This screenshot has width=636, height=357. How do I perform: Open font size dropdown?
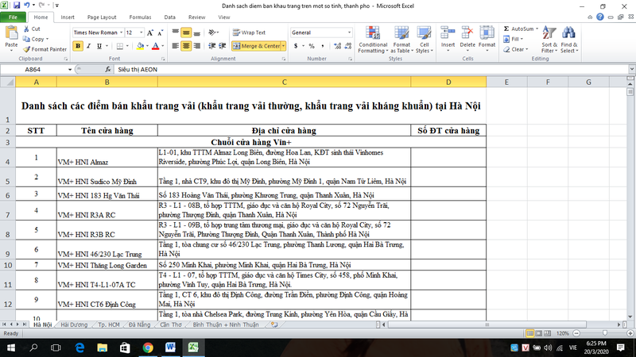point(142,33)
